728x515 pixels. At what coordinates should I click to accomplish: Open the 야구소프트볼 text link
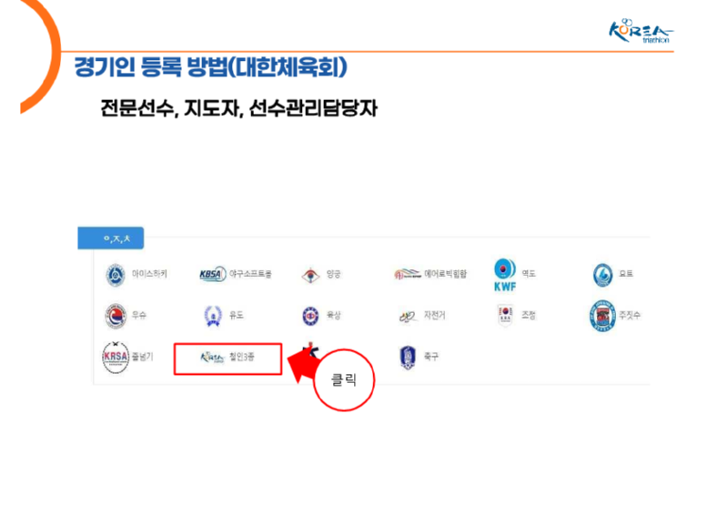pos(250,274)
